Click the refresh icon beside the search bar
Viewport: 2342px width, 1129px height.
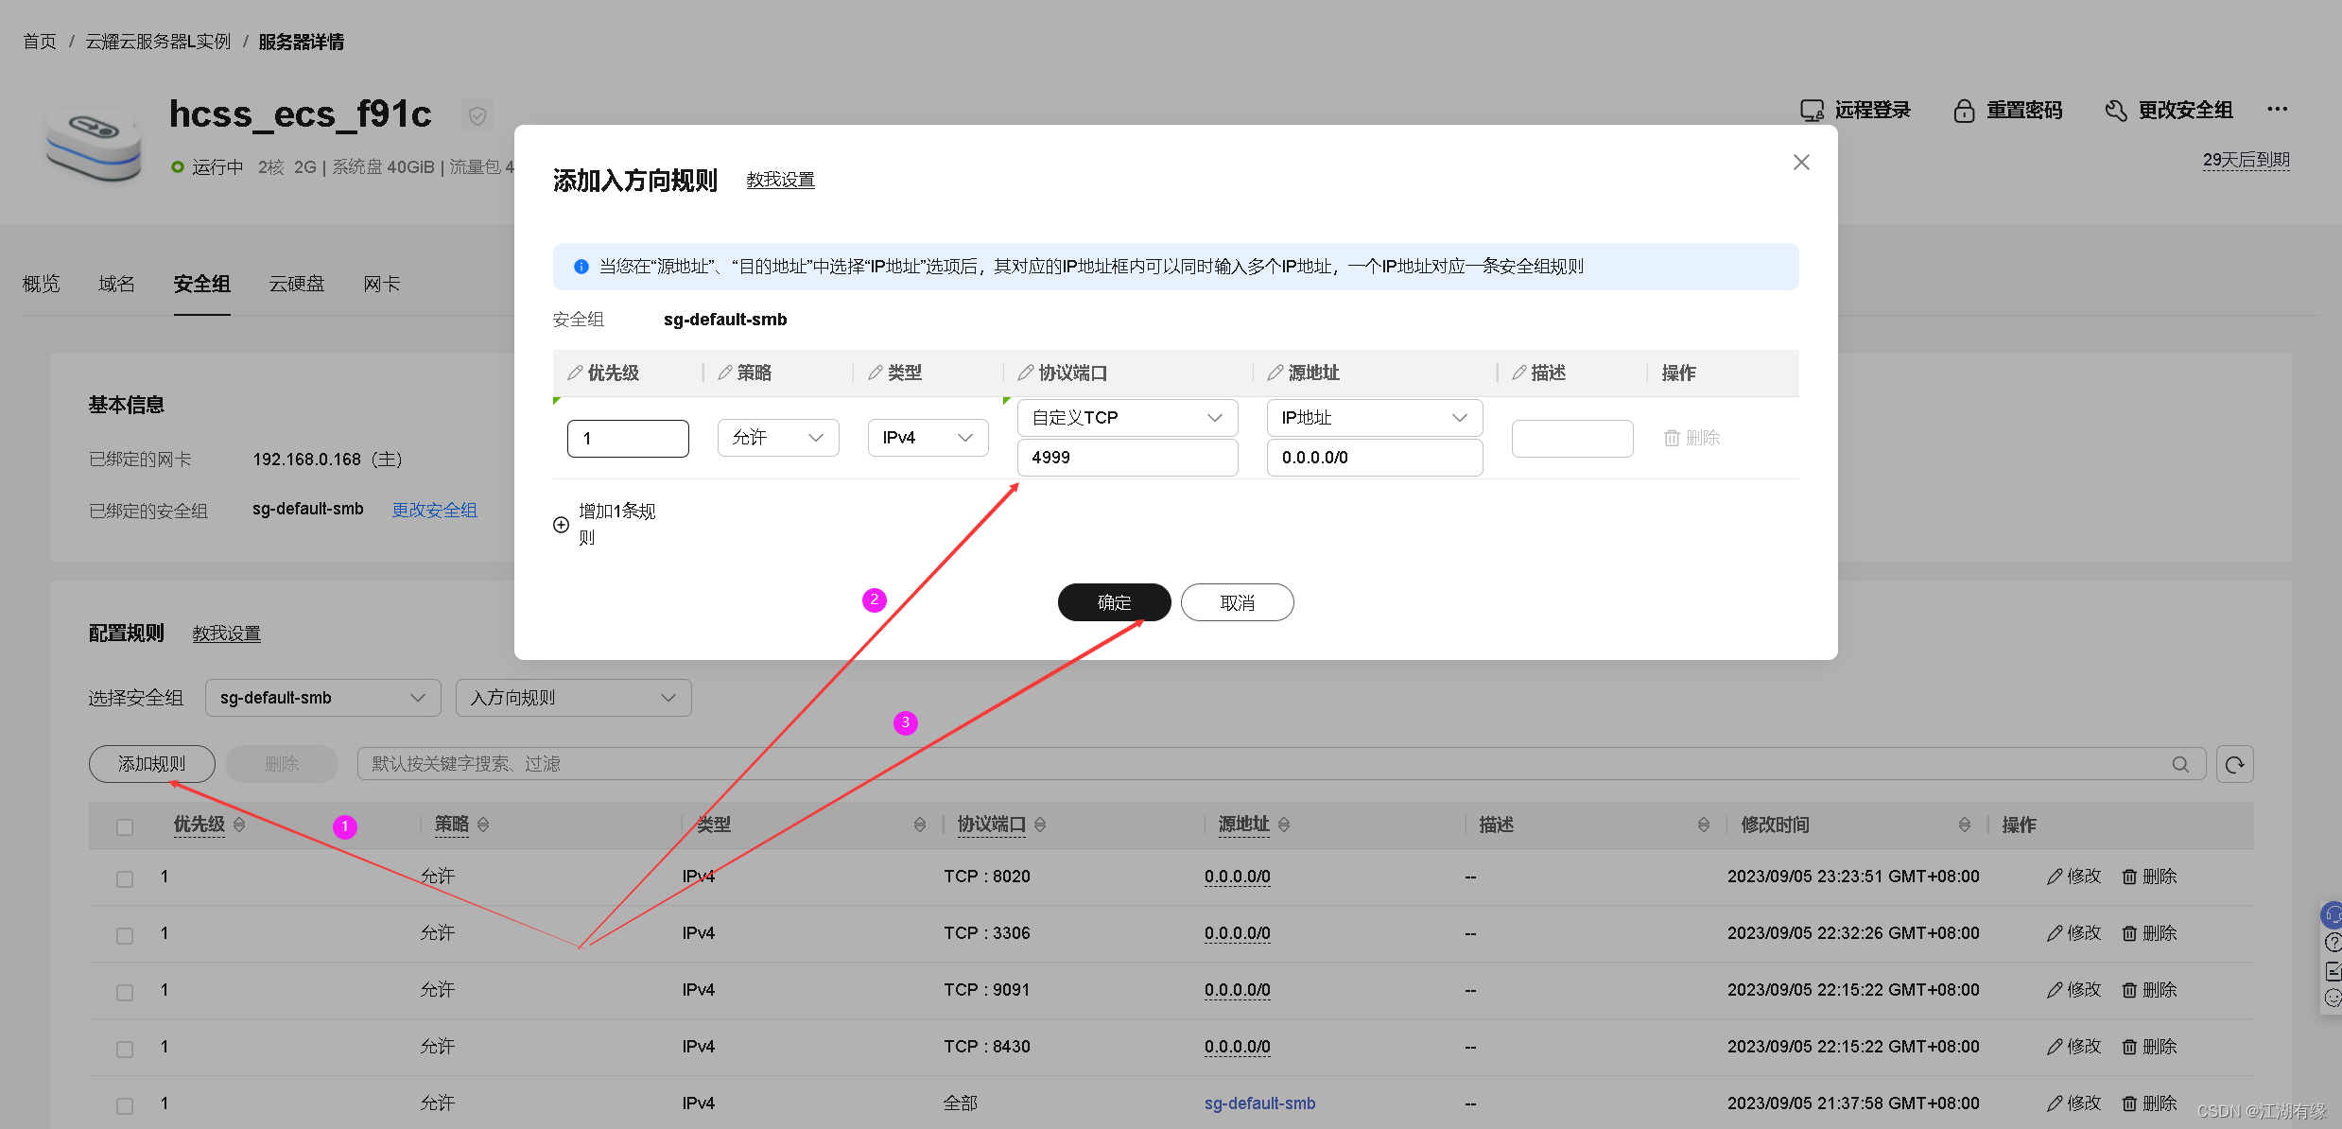pyautogui.click(x=2234, y=763)
